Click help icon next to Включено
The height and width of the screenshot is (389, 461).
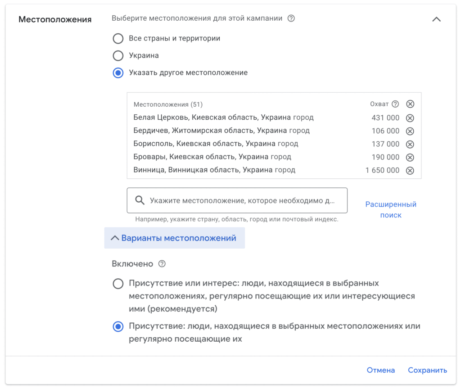(x=162, y=264)
